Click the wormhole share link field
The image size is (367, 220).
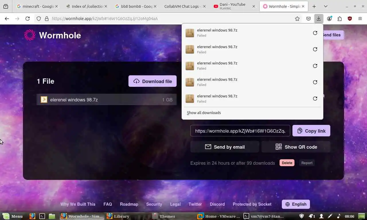click(x=240, y=131)
